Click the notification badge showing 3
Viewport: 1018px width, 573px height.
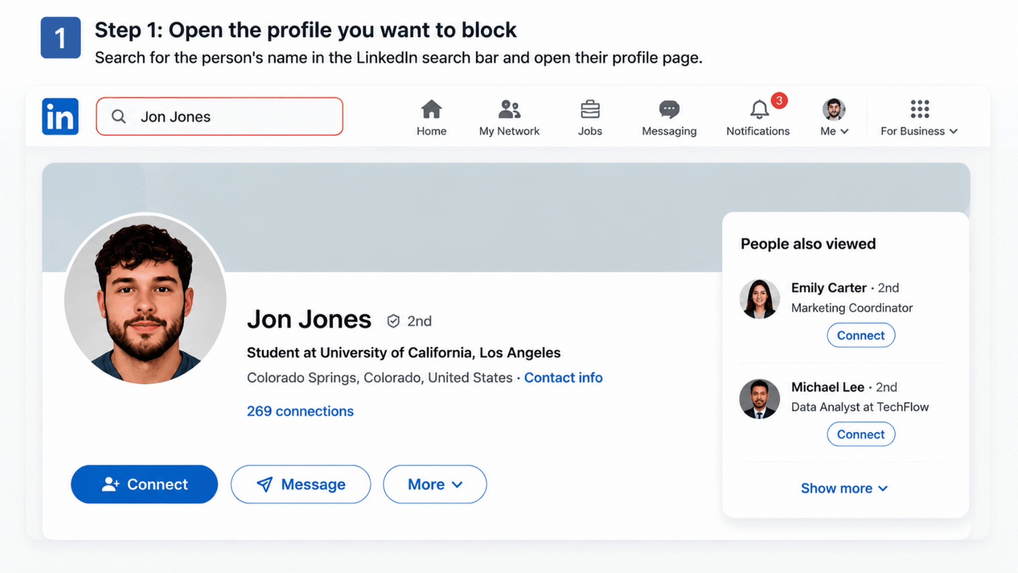pyautogui.click(x=779, y=100)
